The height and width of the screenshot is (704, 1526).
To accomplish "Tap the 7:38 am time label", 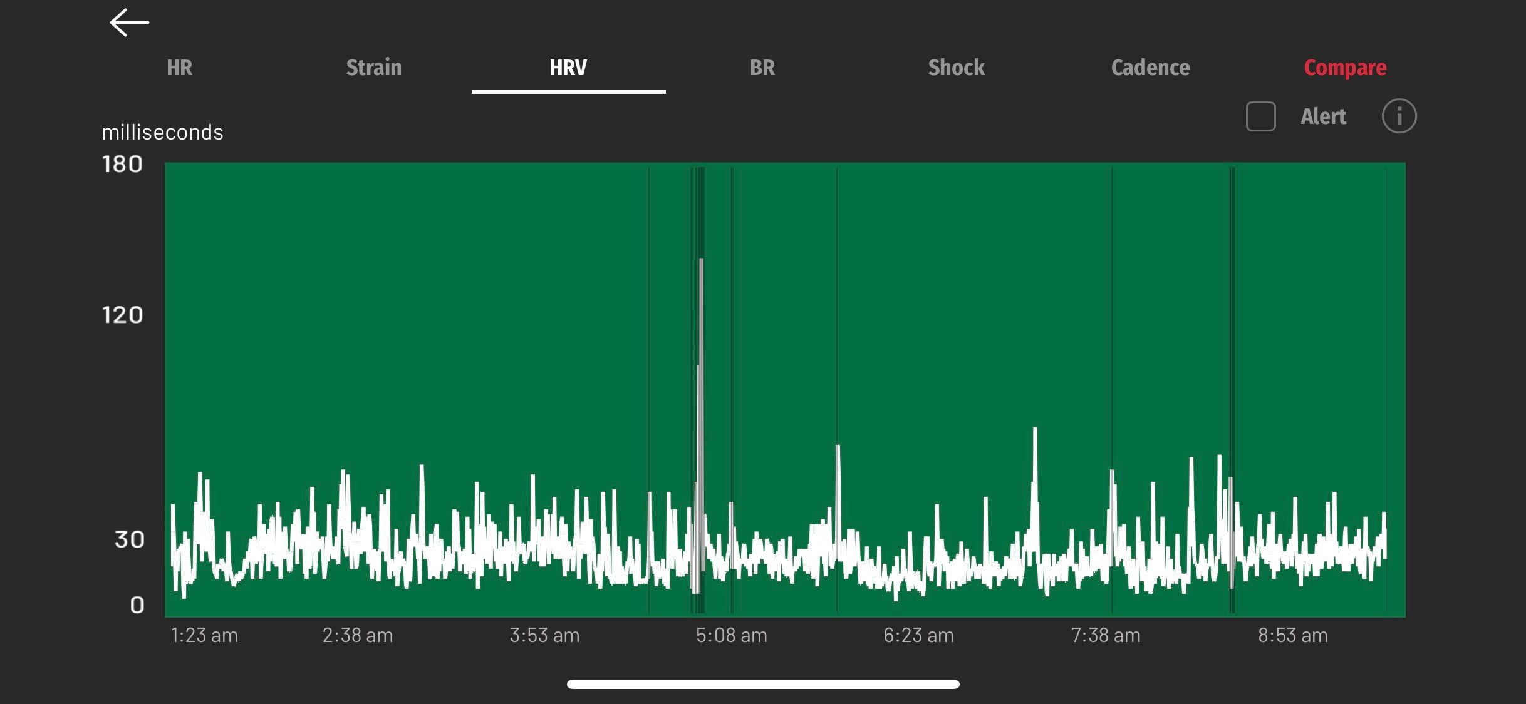I will [1105, 635].
